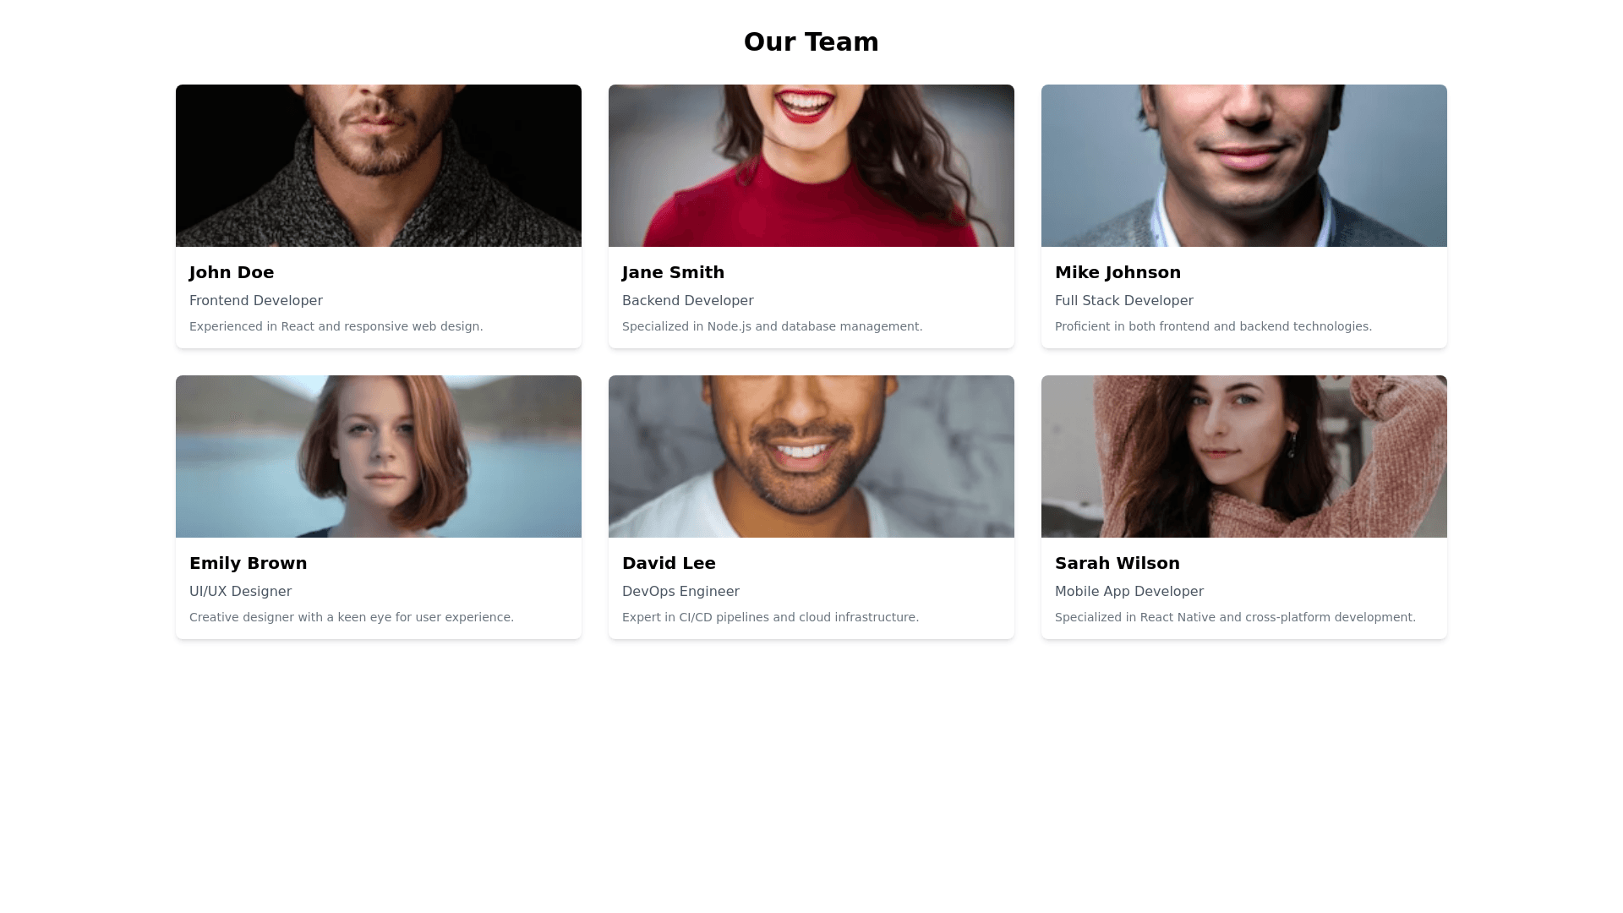Select the DevOps Engineer role label
Image resolution: width=1623 pixels, height=913 pixels.
[680, 592]
